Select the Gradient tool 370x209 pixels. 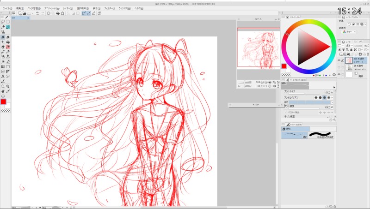coord(3,66)
